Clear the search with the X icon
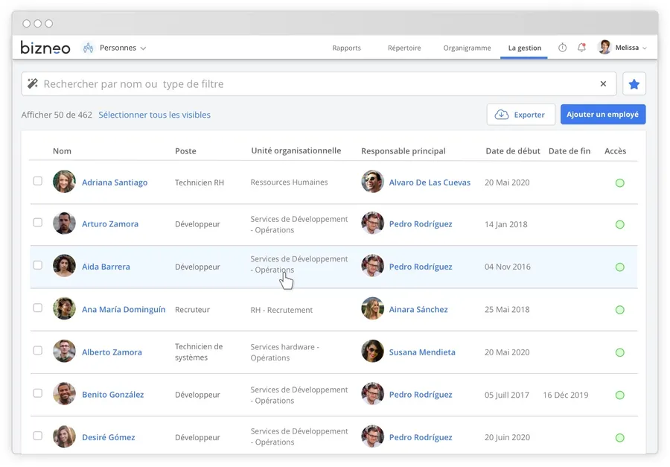The image size is (670, 467). (603, 84)
